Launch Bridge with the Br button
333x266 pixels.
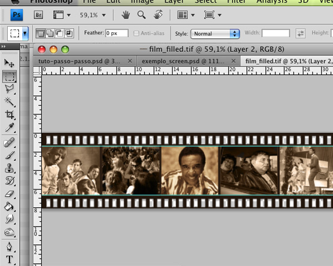[x=39, y=15]
